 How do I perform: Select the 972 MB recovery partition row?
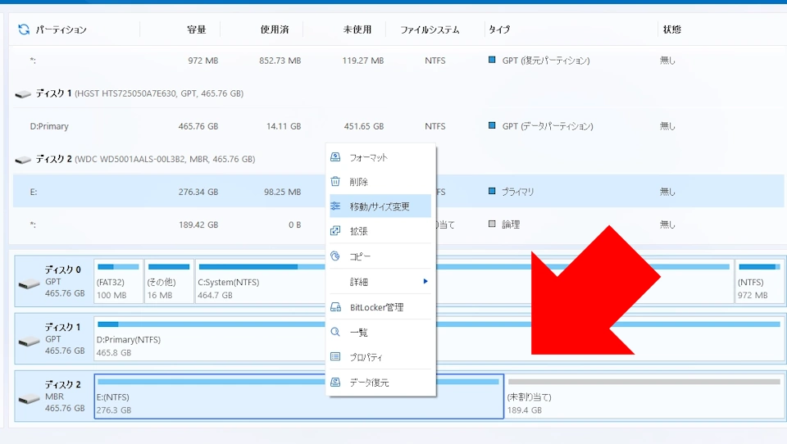pyautogui.click(x=398, y=60)
